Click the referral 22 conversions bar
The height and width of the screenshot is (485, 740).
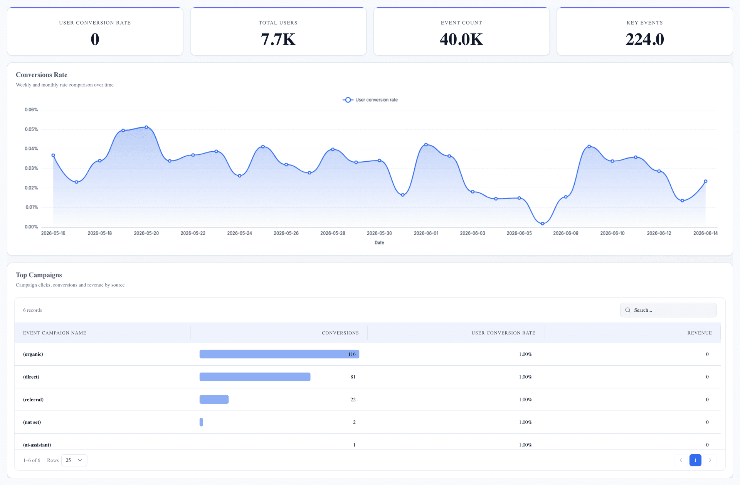[214, 400]
